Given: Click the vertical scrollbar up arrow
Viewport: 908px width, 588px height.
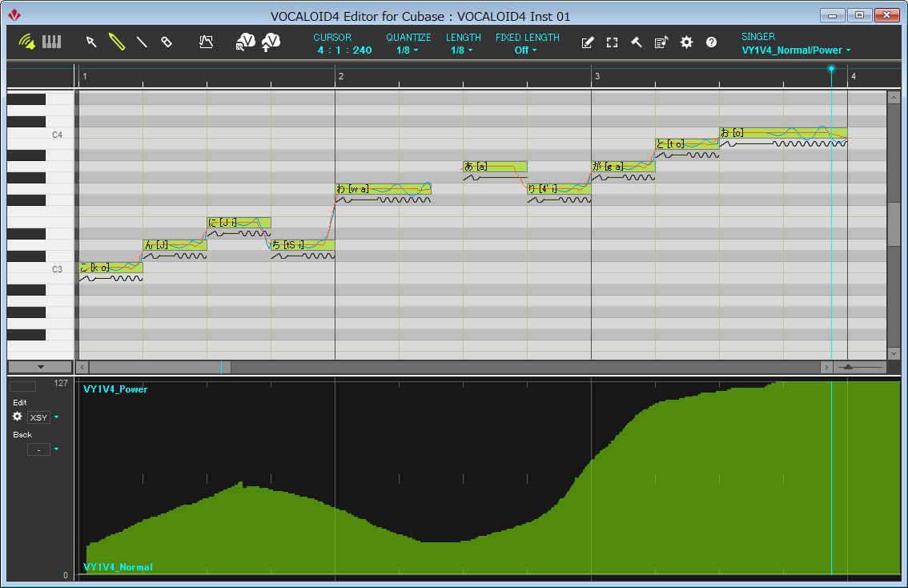Looking at the screenshot, I should [894, 97].
